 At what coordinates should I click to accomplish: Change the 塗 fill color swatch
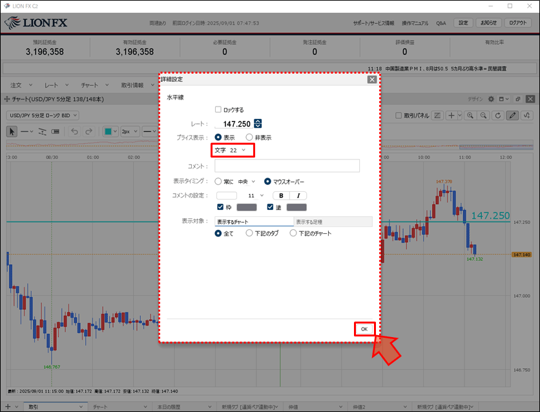coord(296,207)
